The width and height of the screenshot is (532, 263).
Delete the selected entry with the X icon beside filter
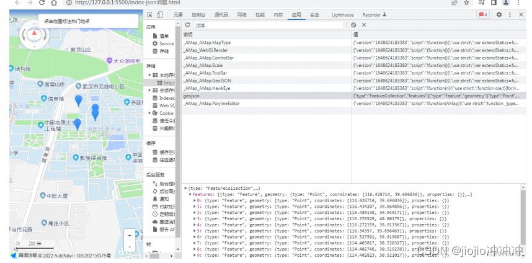tap(364, 25)
